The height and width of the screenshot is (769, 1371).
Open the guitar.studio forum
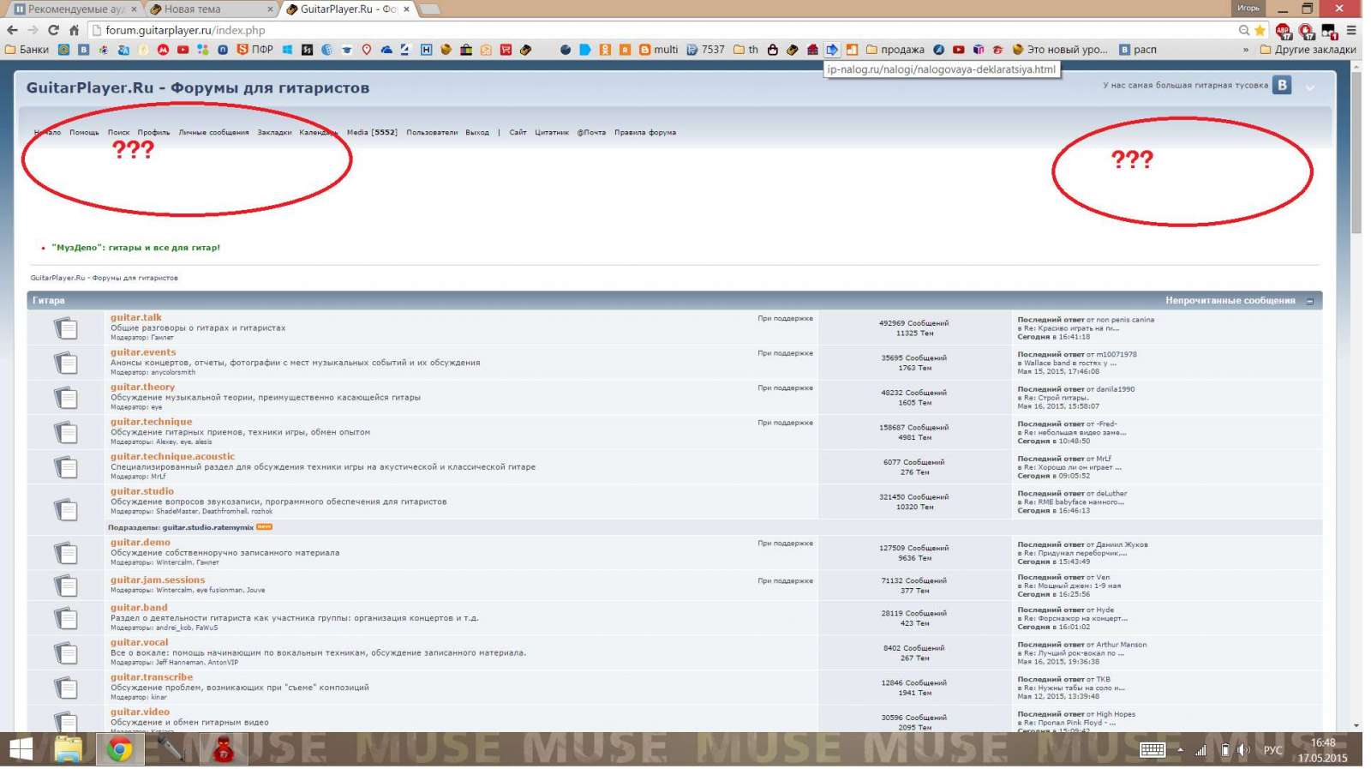coord(142,492)
